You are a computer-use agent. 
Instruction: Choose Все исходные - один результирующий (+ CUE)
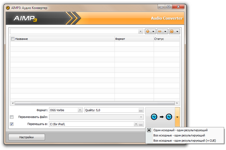[185, 141]
